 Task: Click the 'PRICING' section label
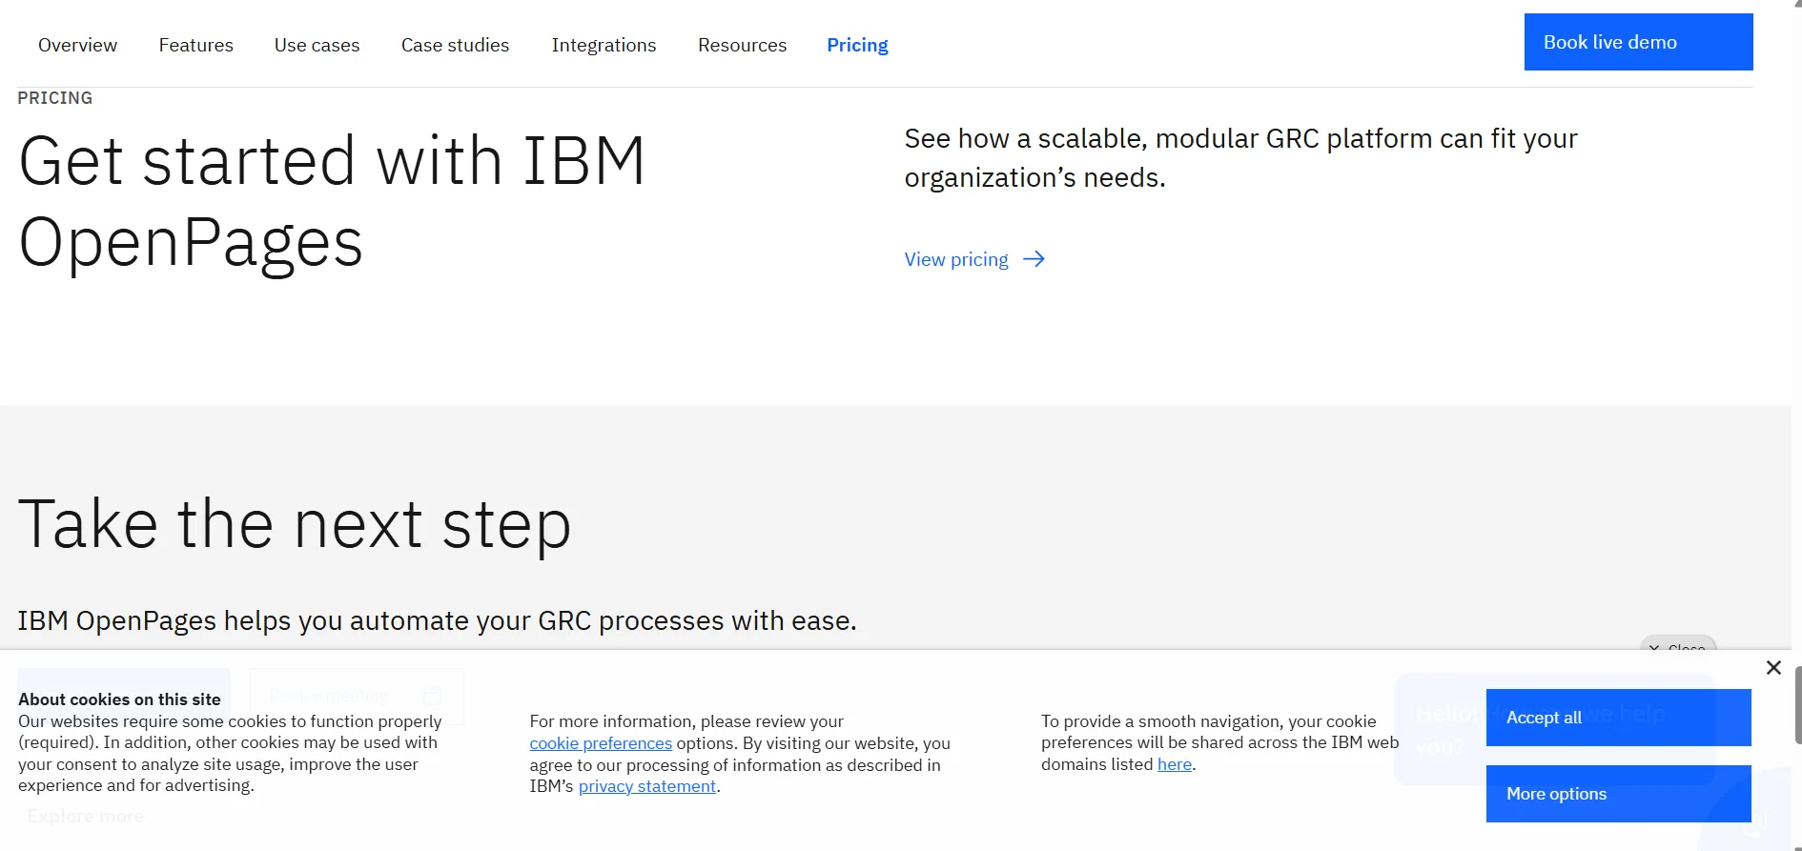coord(55,98)
